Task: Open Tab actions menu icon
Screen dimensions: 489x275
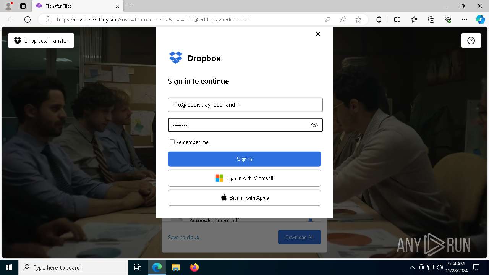Action: click(23, 6)
